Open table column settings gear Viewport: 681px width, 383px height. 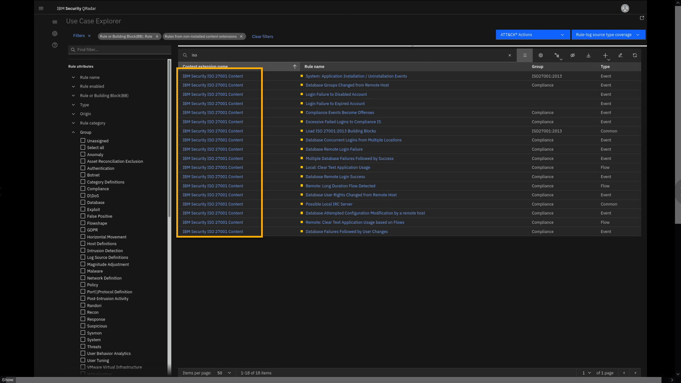541,55
